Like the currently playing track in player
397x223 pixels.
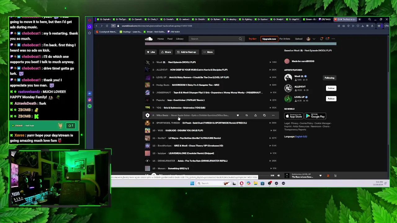[320, 176]
